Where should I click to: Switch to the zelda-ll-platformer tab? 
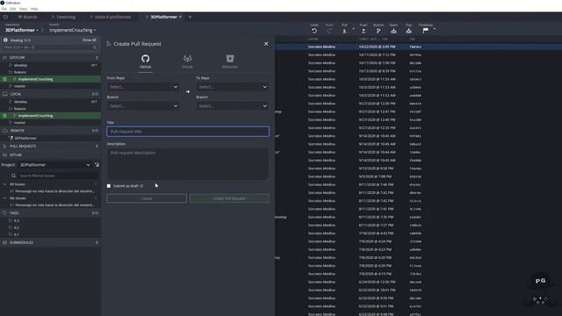tap(111, 17)
